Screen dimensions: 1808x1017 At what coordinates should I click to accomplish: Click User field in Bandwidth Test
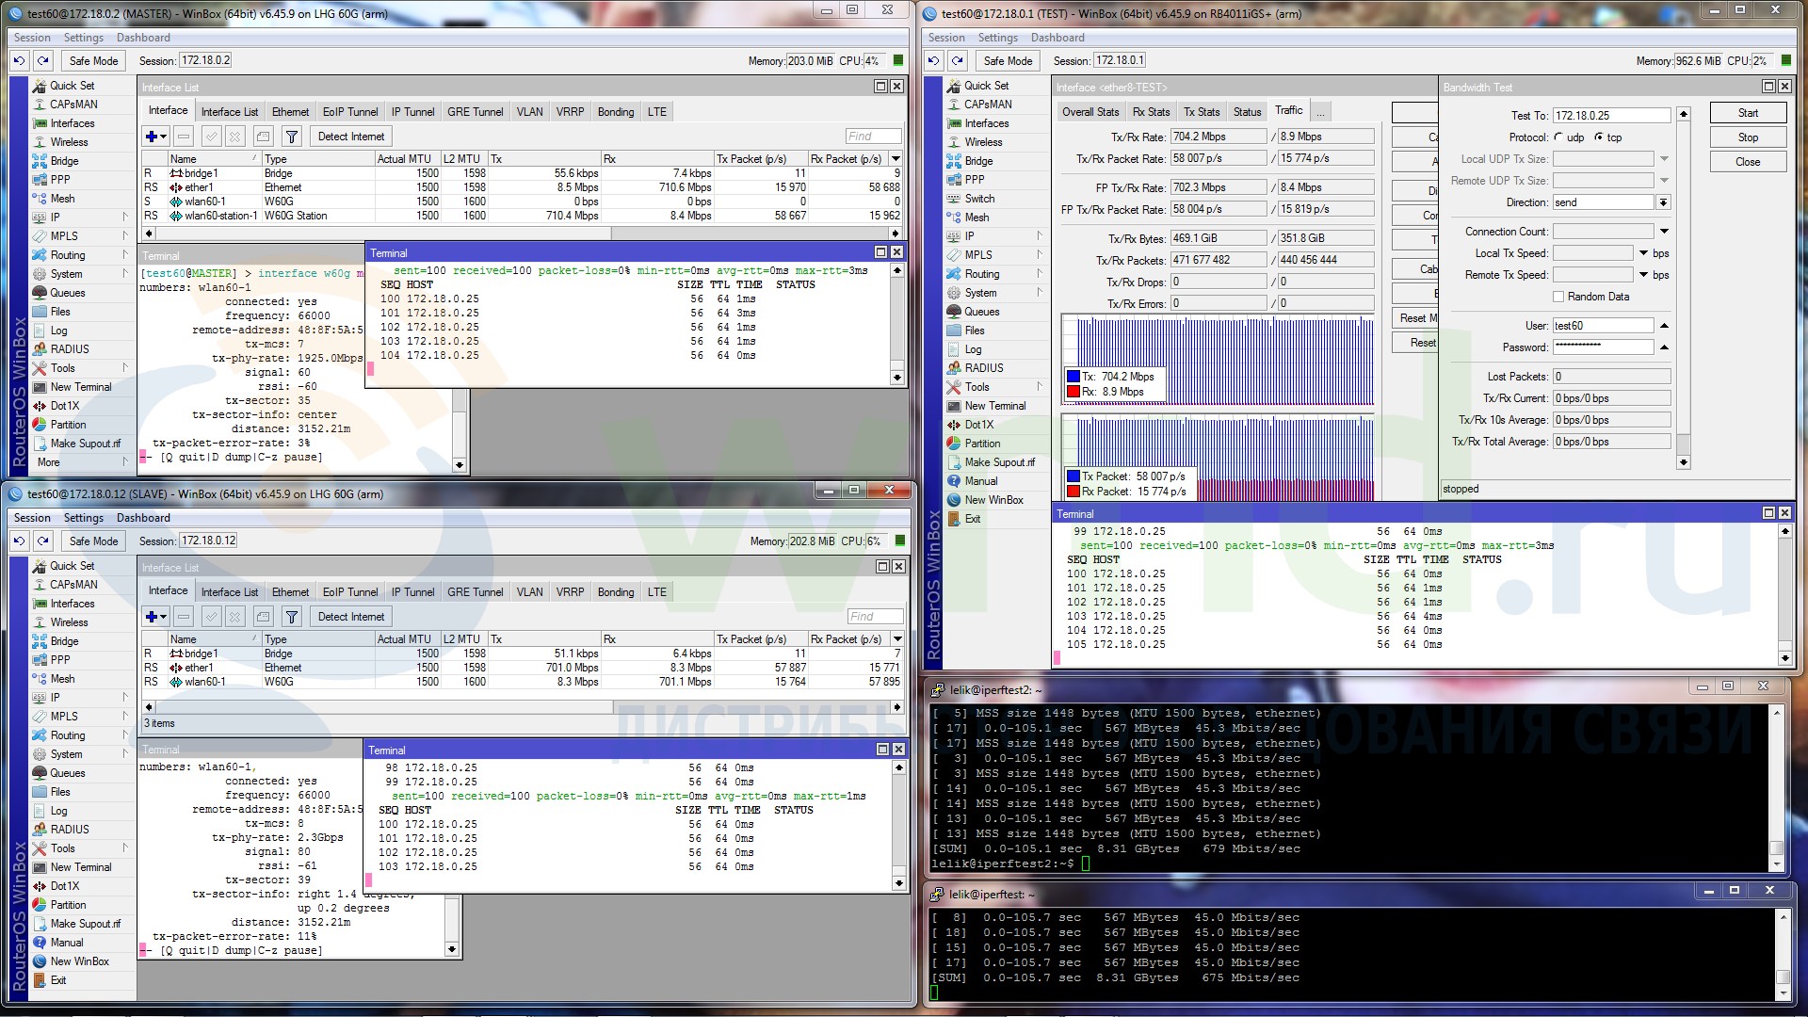coord(1603,326)
